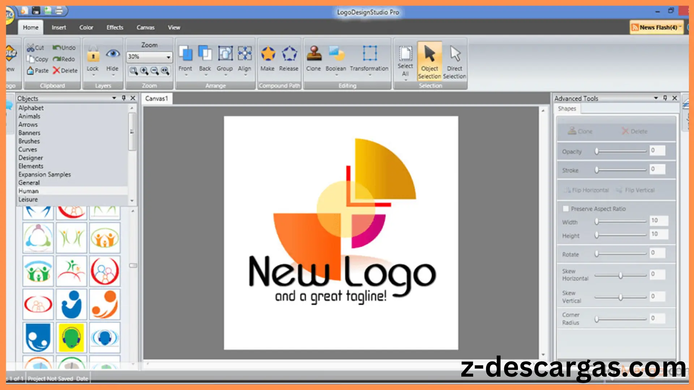The height and width of the screenshot is (390, 694).
Task: Click Flip Horizontal button
Action: point(587,190)
